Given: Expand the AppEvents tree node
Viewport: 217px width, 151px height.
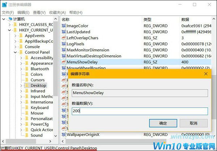Looking at the screenshot, I should coord(16,36).
